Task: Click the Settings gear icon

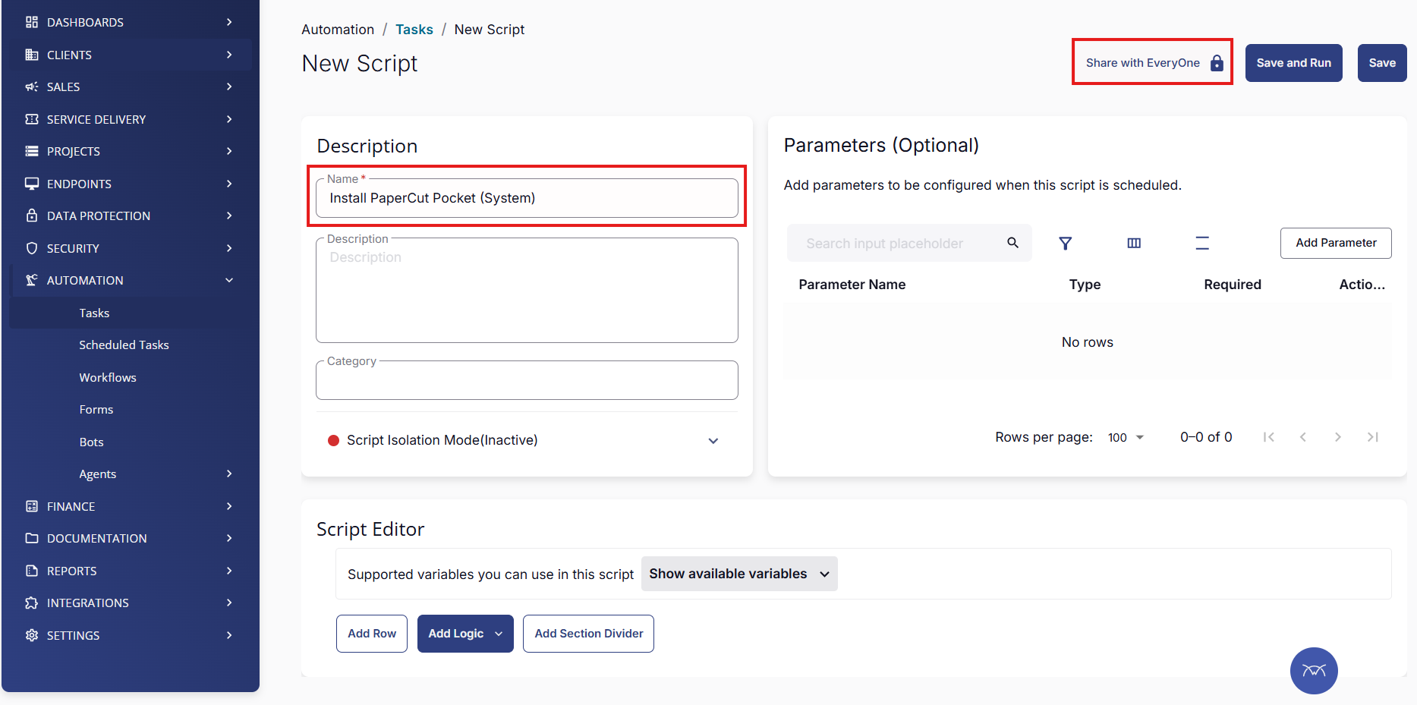Action: pos(32,635)
